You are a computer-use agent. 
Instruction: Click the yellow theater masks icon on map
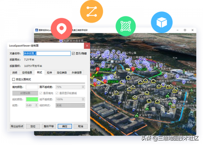128,69
